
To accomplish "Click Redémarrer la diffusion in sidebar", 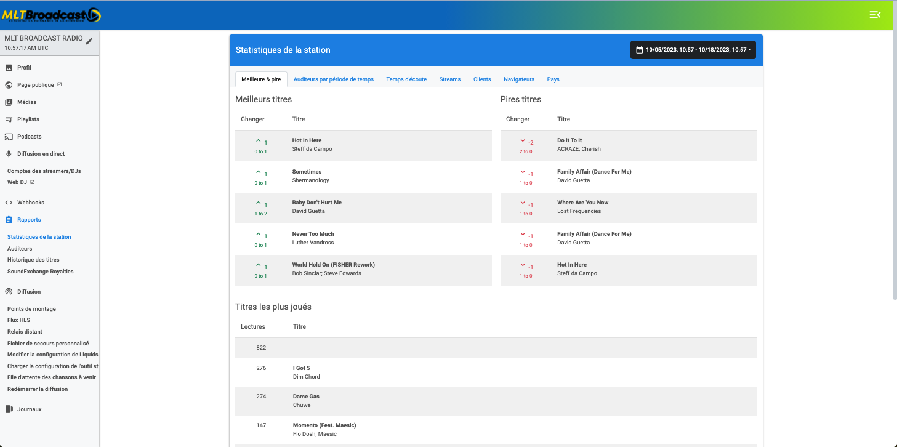I will (x=38, y=389).
